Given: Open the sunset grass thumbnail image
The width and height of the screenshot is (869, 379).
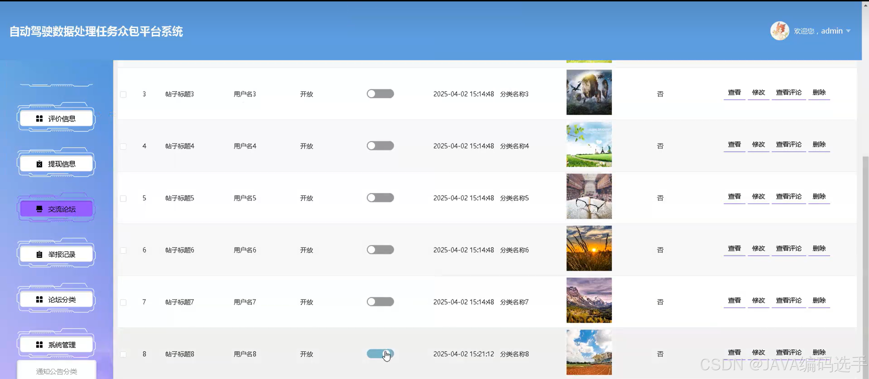Looking at the screenshot, I should point(589,248).
